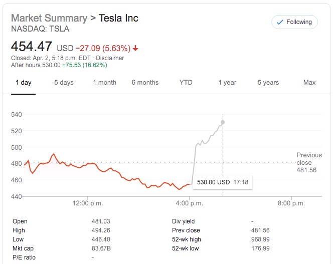
Task: Toggle the Following button for Tesla
Action: [294, 22]
